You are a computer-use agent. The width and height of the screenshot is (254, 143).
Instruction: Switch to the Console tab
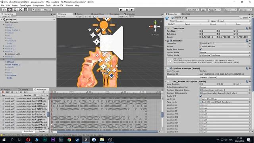tap(23, 89)
